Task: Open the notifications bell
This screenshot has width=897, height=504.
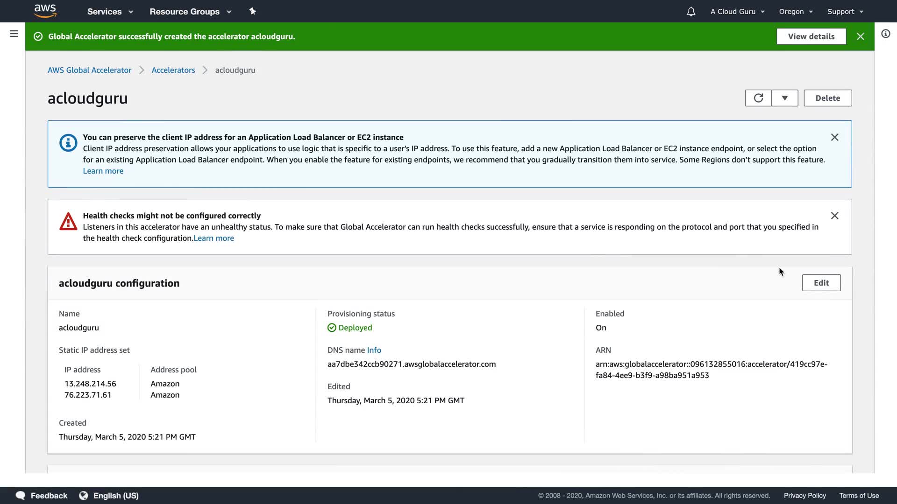Action: tap(691, 12)
